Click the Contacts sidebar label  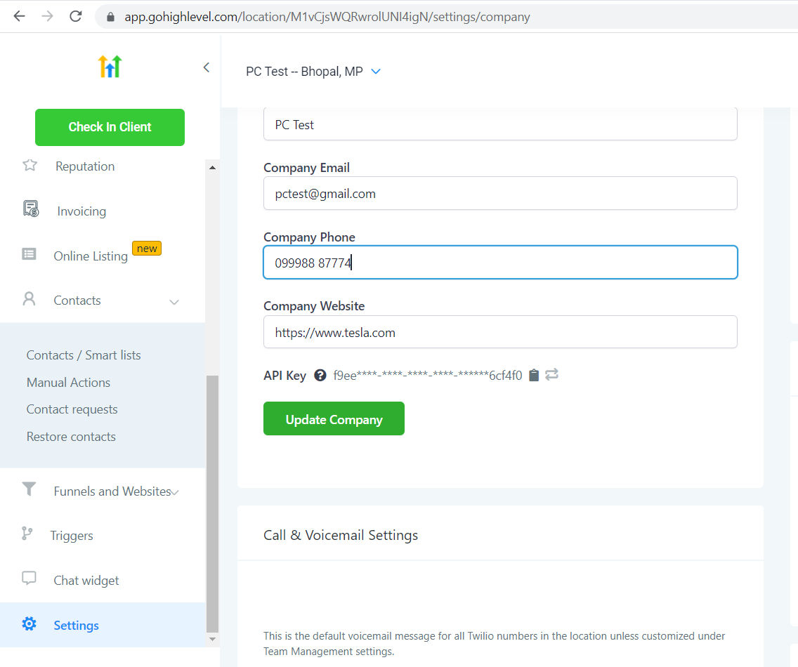[x=77, y=301]
